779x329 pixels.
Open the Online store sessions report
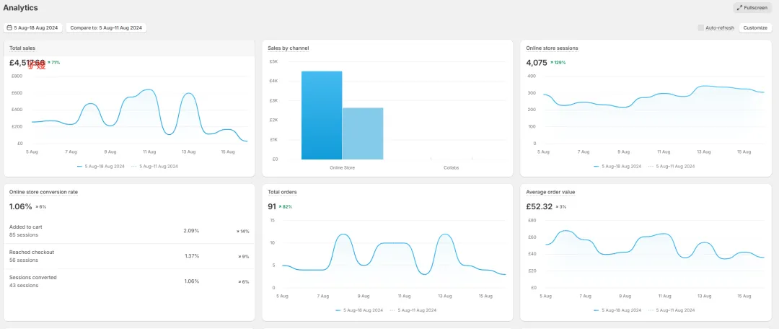pyautogui.click(x=552, y=48)
